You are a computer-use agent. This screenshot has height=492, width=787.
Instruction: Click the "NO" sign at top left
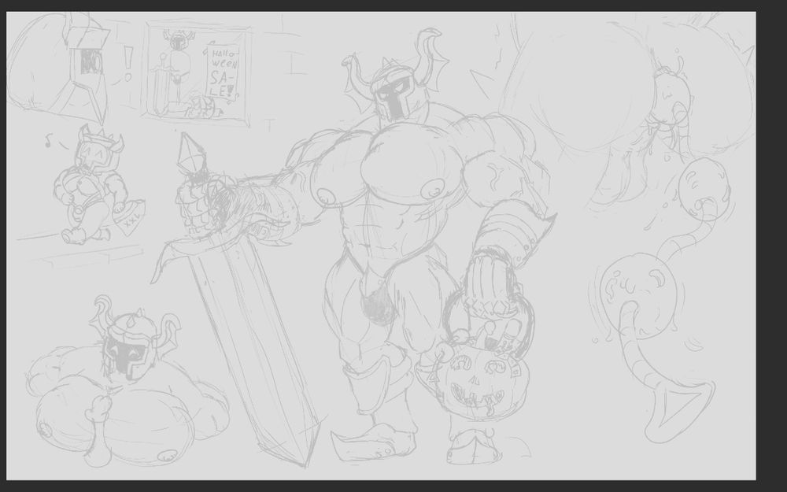91,61
